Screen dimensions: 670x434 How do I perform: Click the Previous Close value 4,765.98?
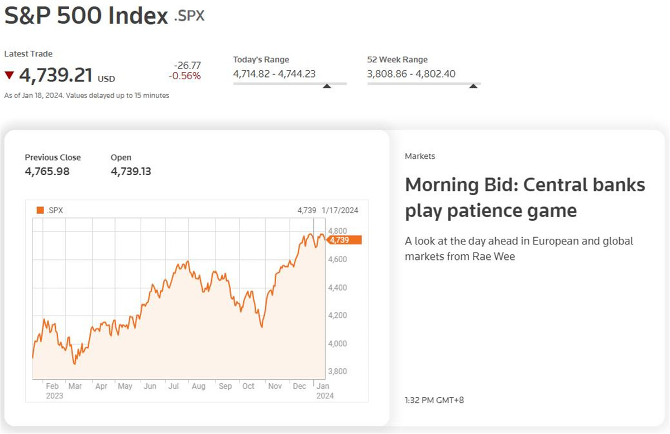pyautogui.click(x=47, y=171)
